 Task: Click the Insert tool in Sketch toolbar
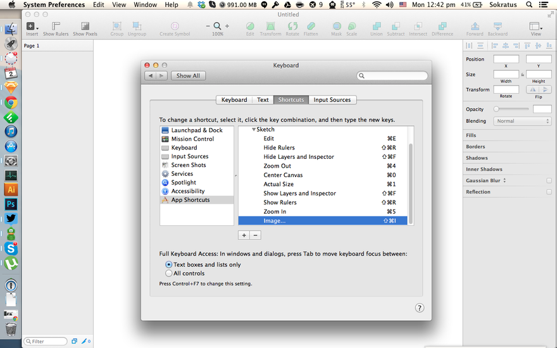(32, 28)
